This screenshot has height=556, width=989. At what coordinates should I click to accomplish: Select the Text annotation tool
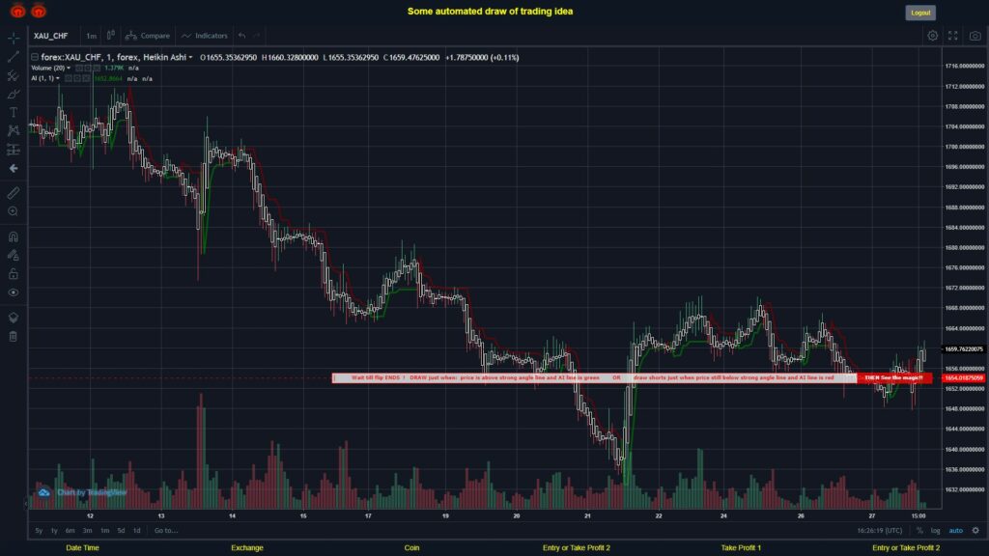14,112
